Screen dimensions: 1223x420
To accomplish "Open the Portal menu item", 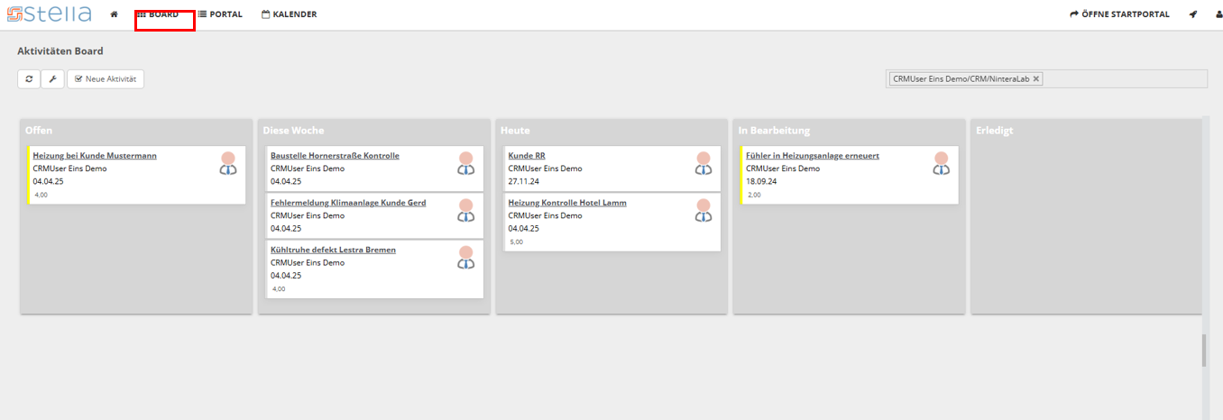I will [220, 14].
